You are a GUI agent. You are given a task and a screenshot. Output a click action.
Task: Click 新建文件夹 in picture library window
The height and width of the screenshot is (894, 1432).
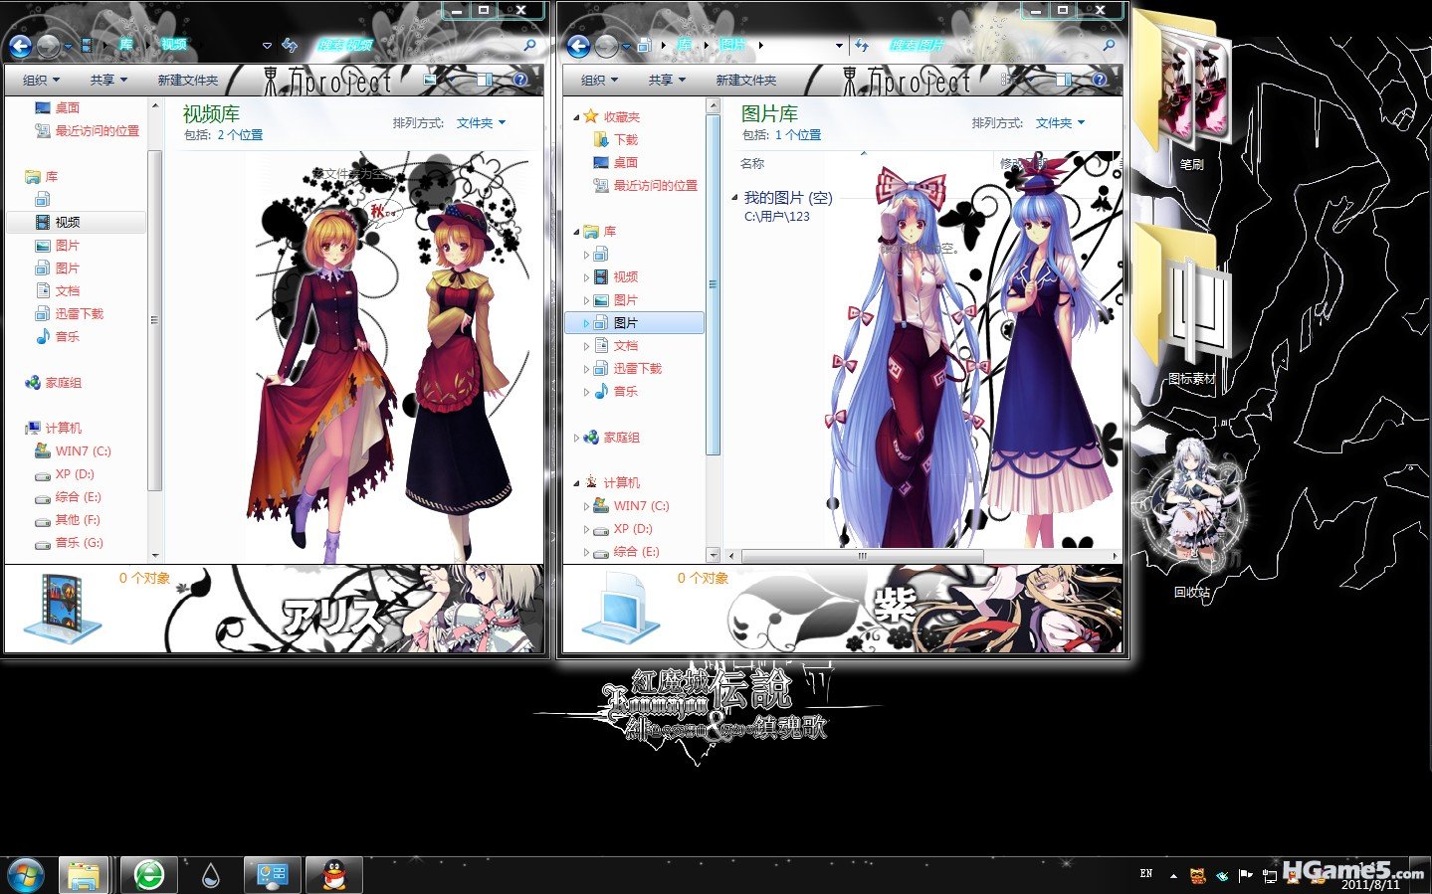[x=745, y=80]
